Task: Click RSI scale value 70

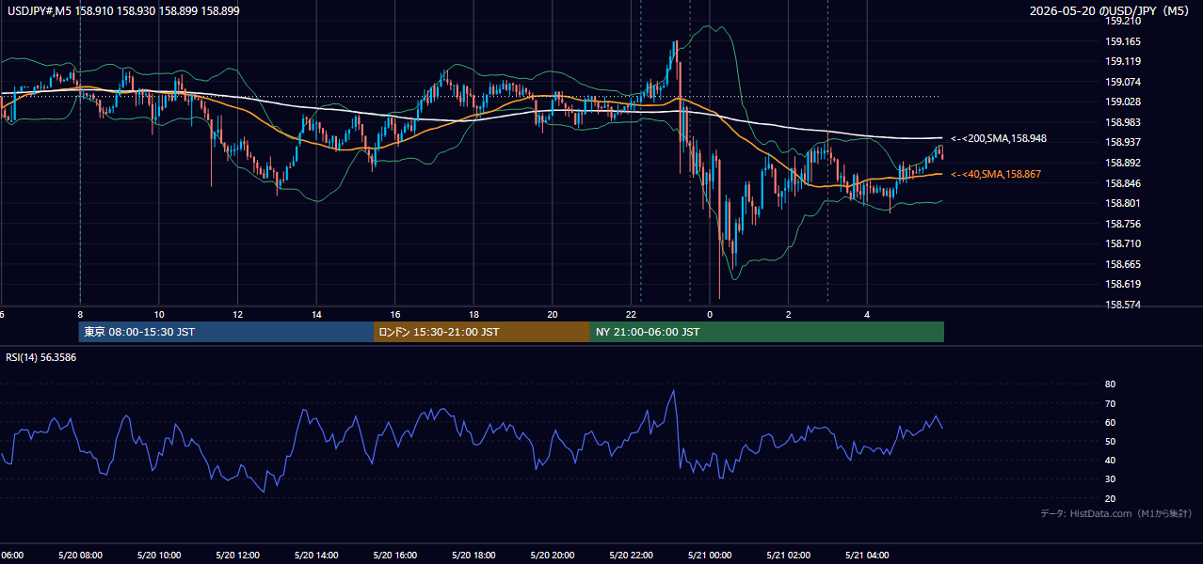Action: coord(1110,403)
